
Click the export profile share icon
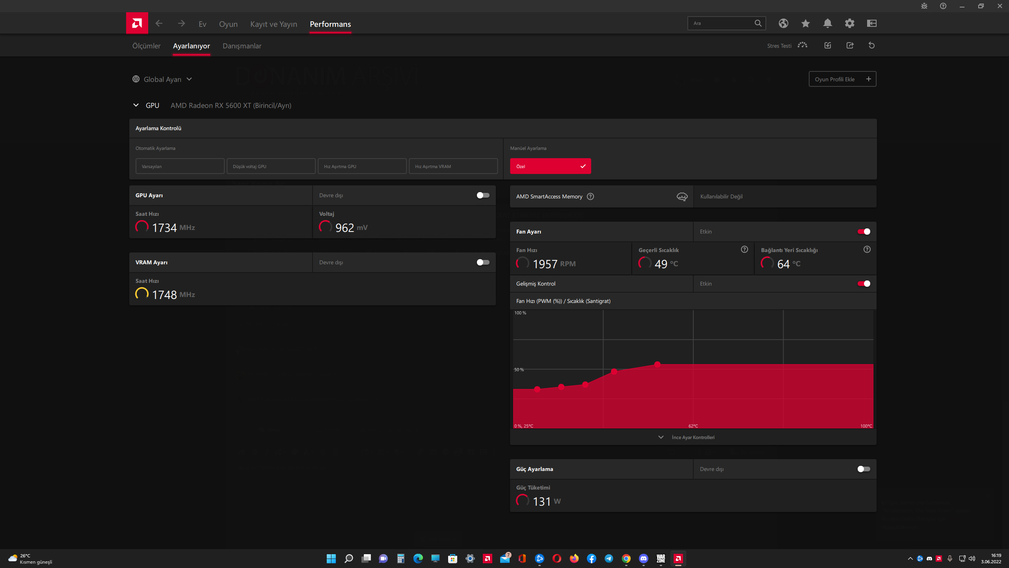[x=850, y=45]
